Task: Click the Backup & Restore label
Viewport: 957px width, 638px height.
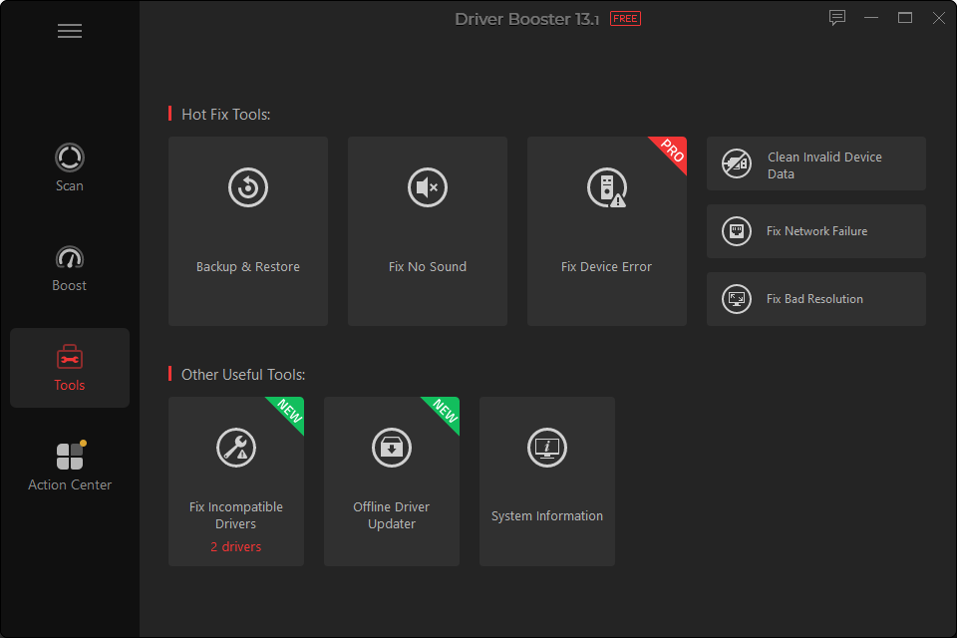Action: click(x=248, y=267)
